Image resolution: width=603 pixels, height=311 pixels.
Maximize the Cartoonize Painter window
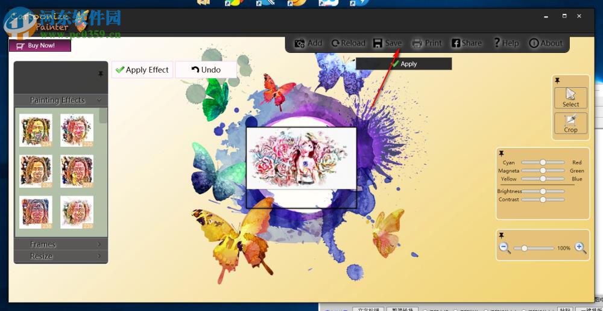click(x=564, y=16)
